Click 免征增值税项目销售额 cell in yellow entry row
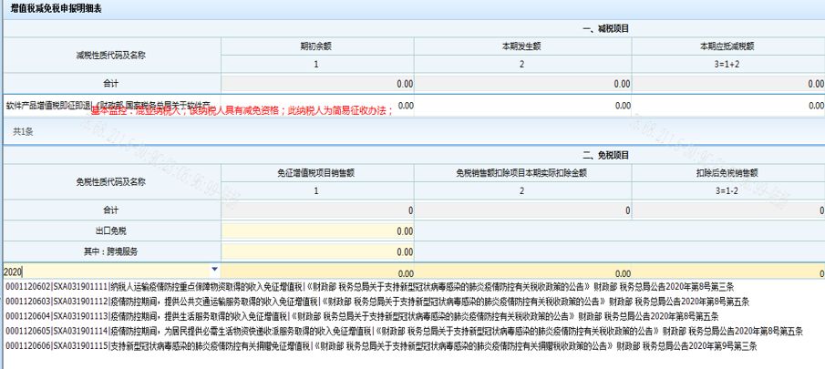Image resolution: width=825 pixels, height=369 pixels. [x=316, y=272]
